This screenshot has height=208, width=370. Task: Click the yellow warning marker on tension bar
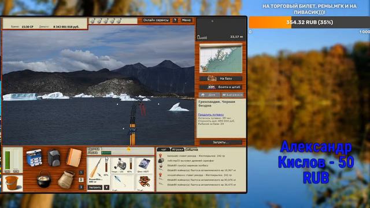(128, 149)
